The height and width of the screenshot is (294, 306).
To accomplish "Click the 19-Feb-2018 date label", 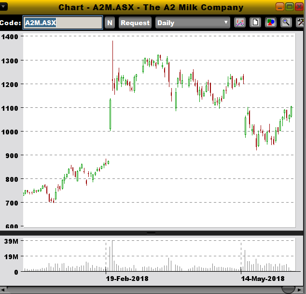I will point(127,279).
